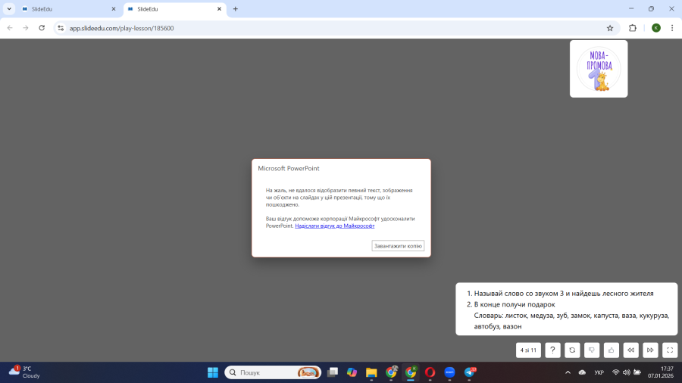Open a new browser tab
Image resolution: width=682 pixels, height=383 pixels.
[235, 9]
